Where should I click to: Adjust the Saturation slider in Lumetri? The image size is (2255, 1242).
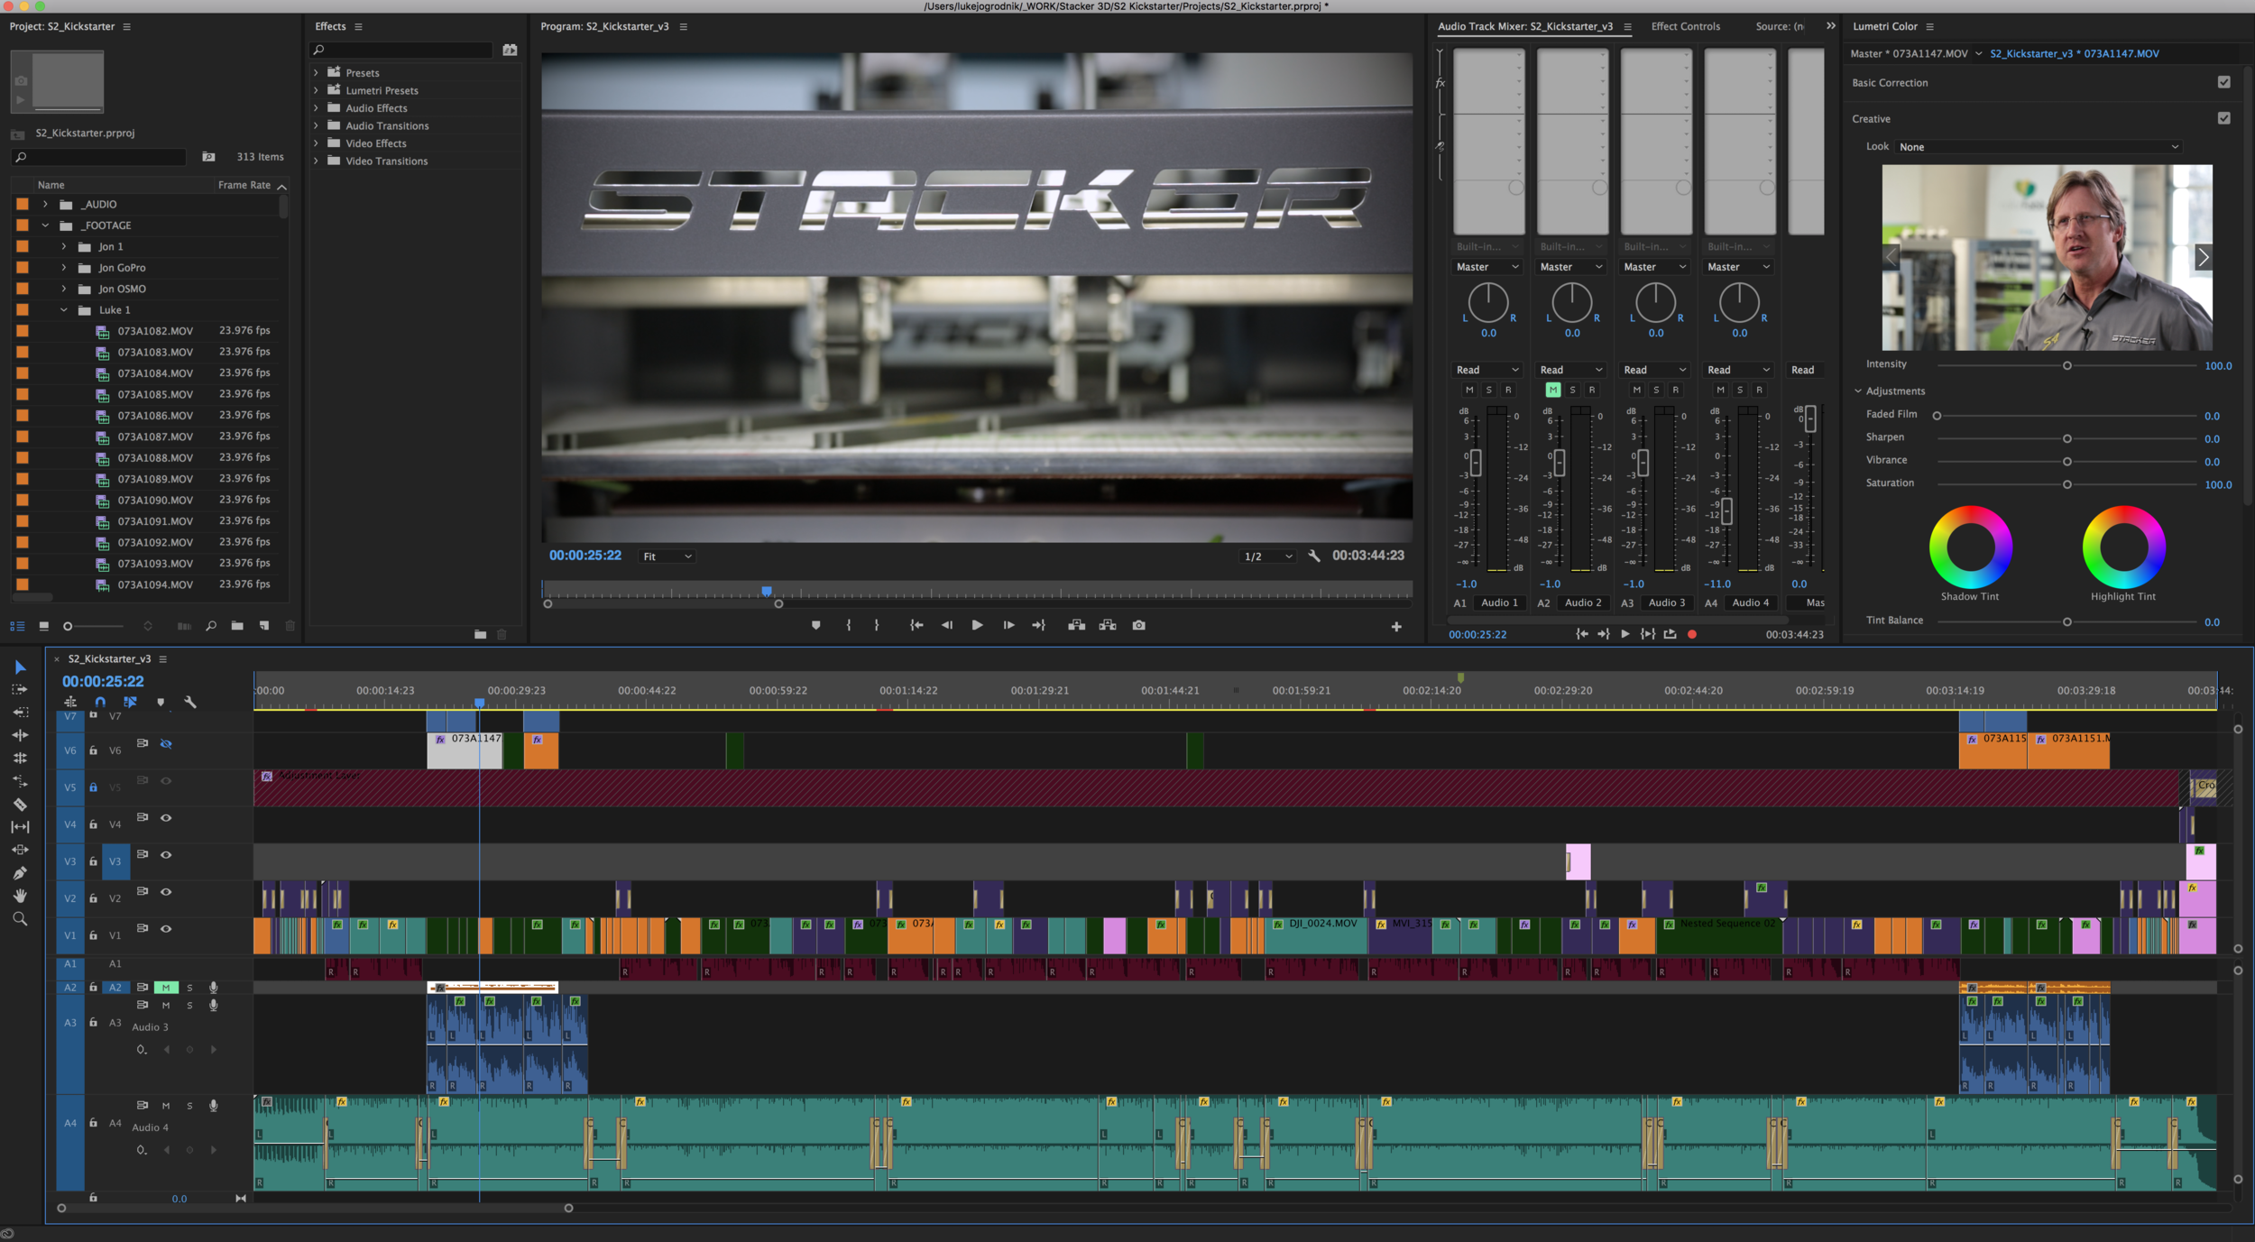tap(2066, 484)
